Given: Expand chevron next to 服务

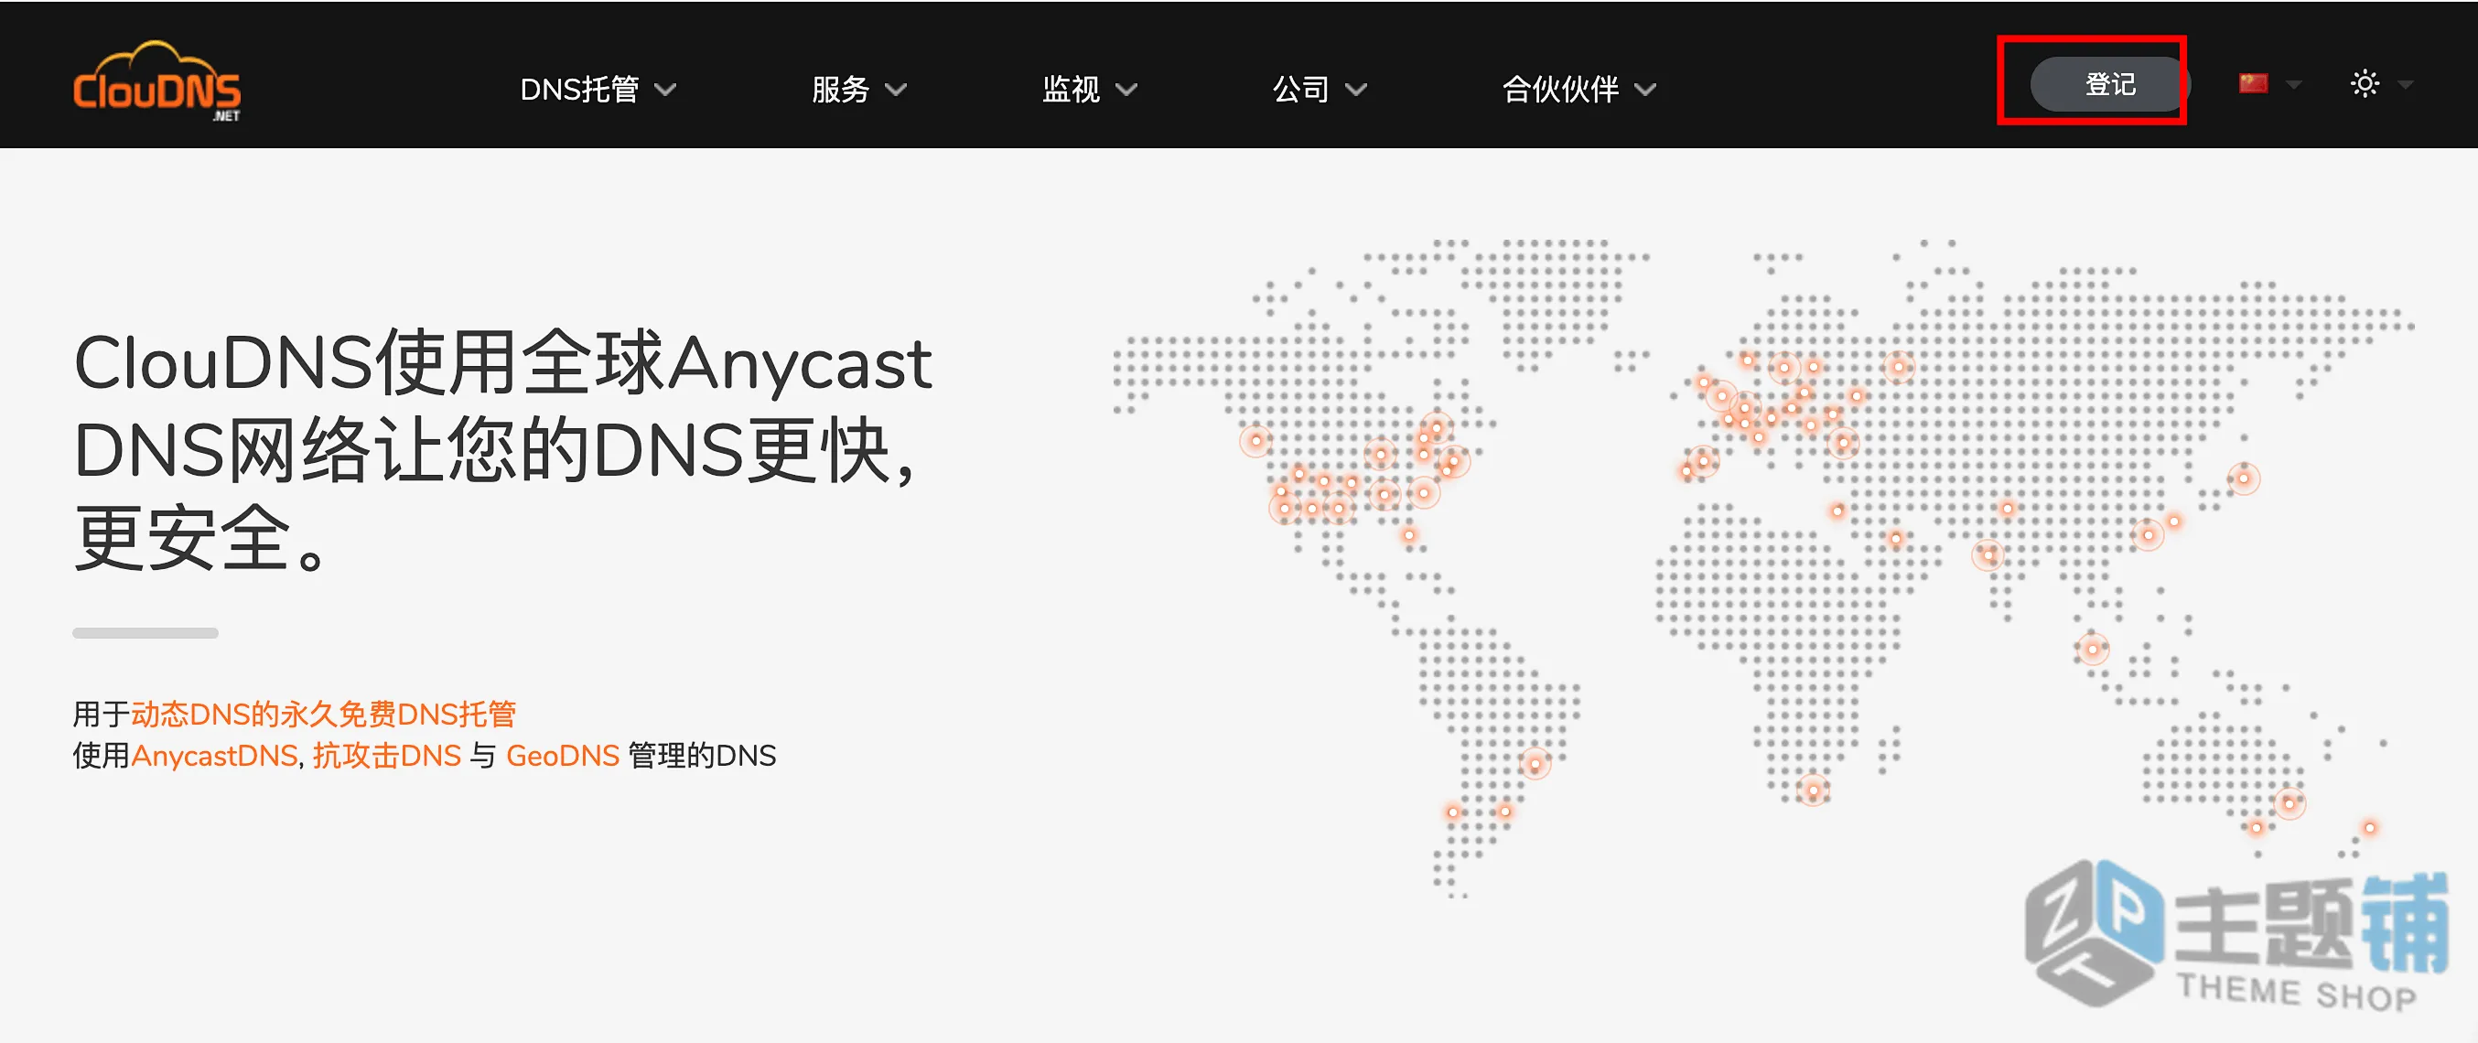Looking at the screenshot, I should click(896, 90).
